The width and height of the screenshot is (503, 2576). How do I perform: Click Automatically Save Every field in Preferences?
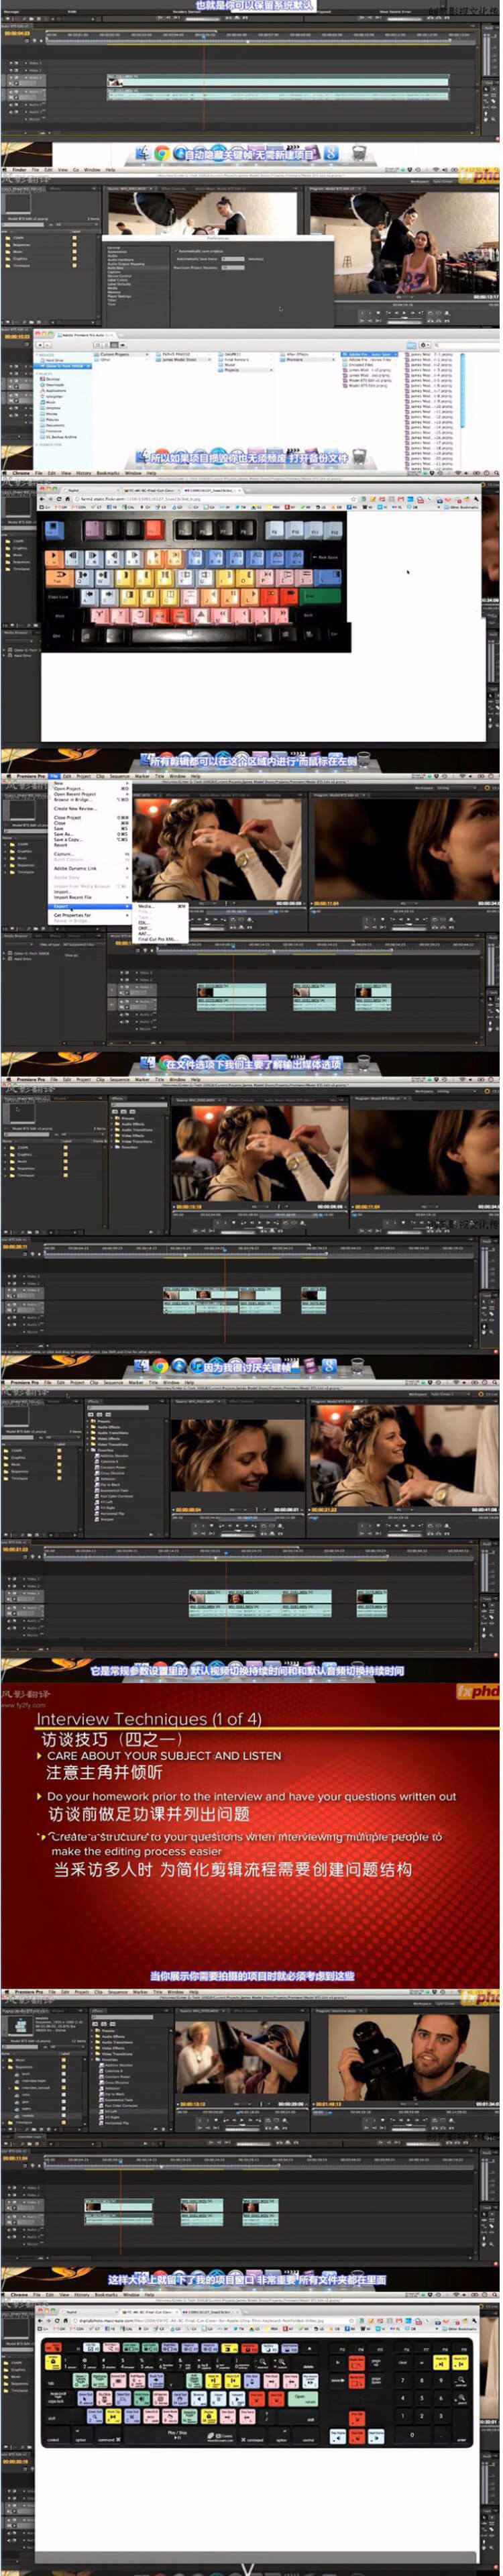coord(232,259)
